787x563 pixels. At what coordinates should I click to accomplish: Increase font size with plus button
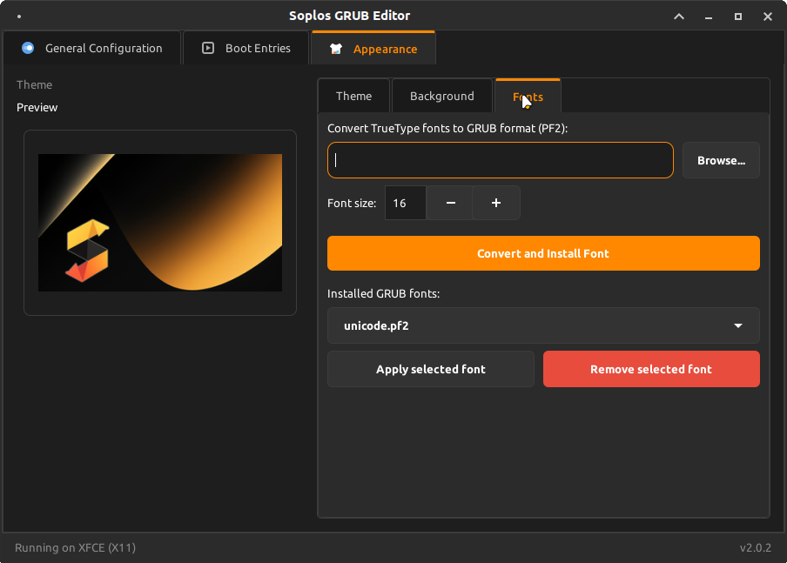pos(496,203)
